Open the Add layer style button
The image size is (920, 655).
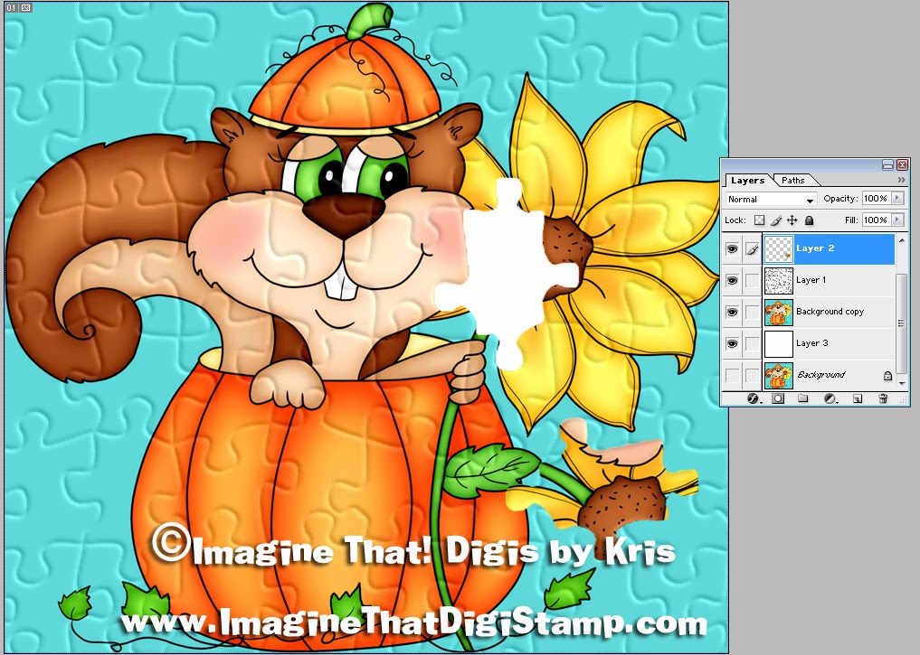(x=754, y=398)
